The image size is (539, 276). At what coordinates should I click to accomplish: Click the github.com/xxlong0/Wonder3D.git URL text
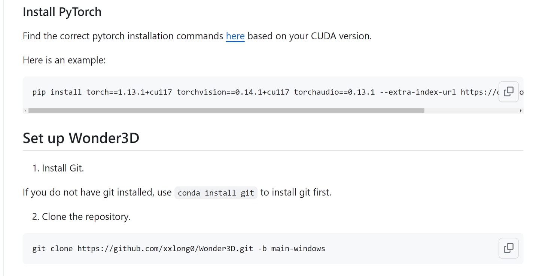click(x=165, y=249)
